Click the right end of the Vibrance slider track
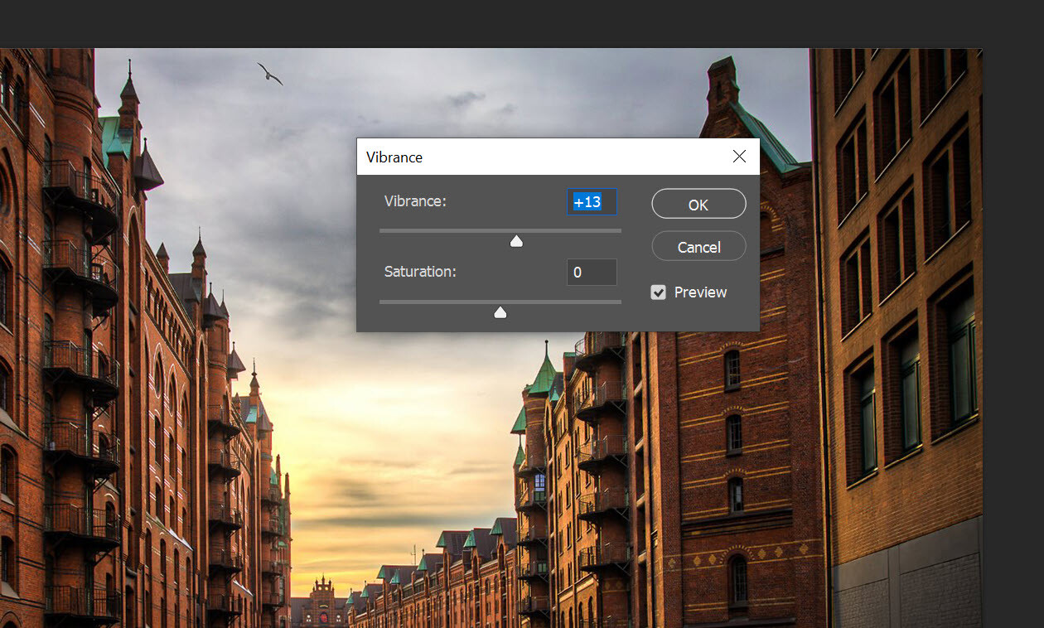The image size is (1044, 628). tap(618, 230)
